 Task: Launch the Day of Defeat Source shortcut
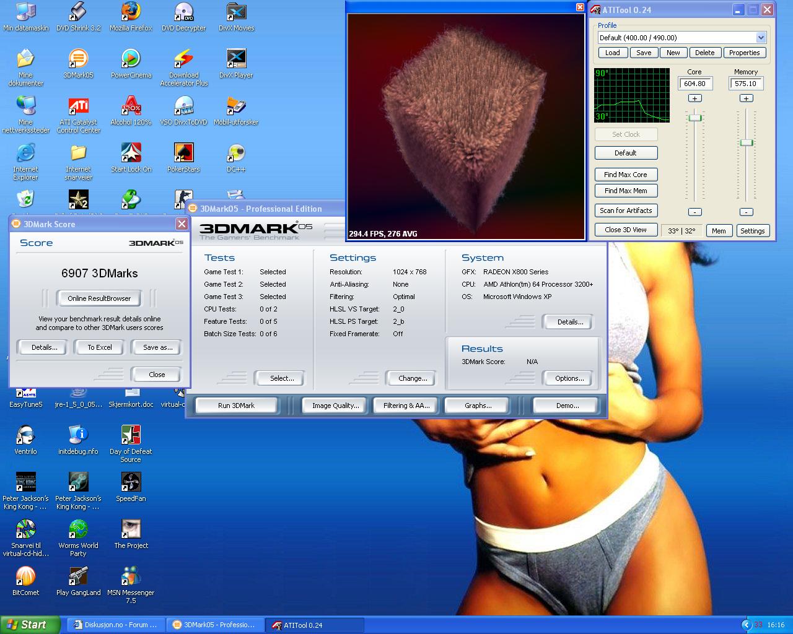[x=131, y=444]
